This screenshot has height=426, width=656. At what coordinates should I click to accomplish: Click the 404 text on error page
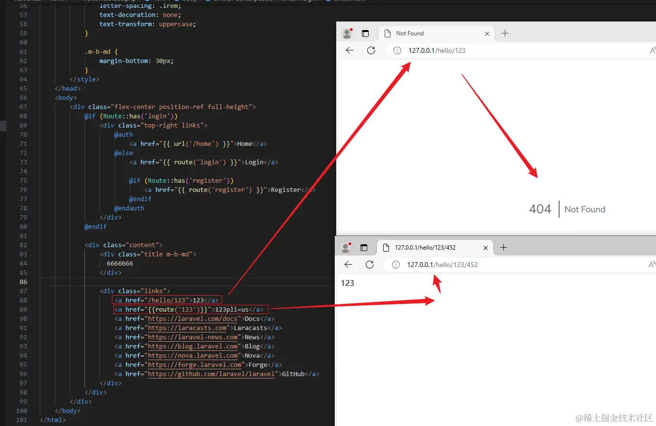pos(540,209)
